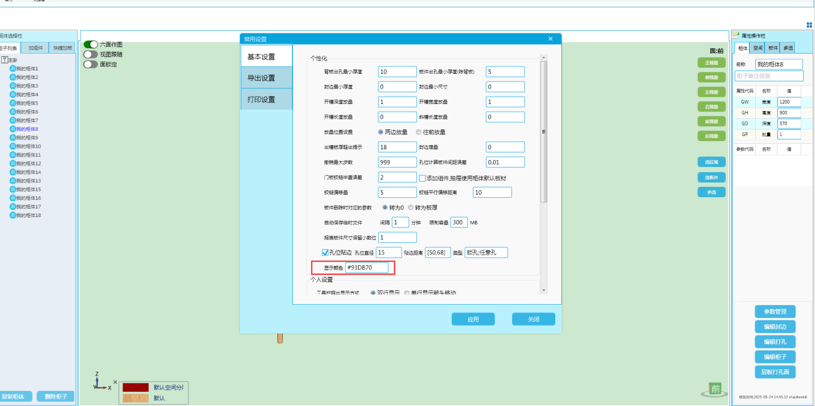Click the 正视图 view button
Viewport: 815px width, 406px height.
point(712,63)
